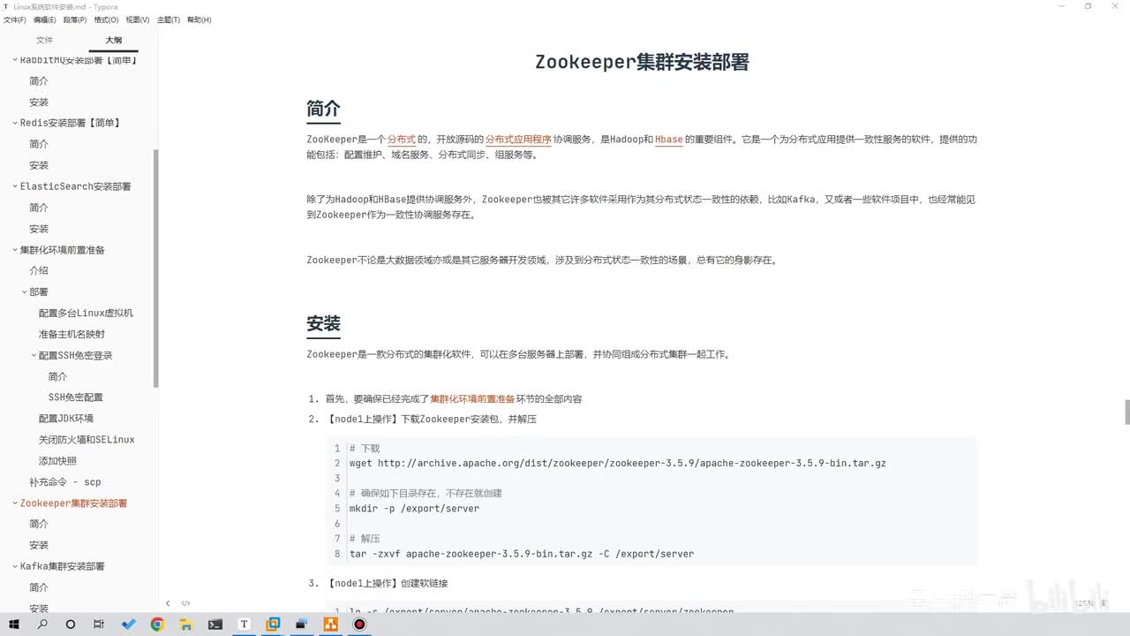Follow the 集群化环境前置准备 link in step 1
This screenshot has height=636, width=1130.
(472, 399)
